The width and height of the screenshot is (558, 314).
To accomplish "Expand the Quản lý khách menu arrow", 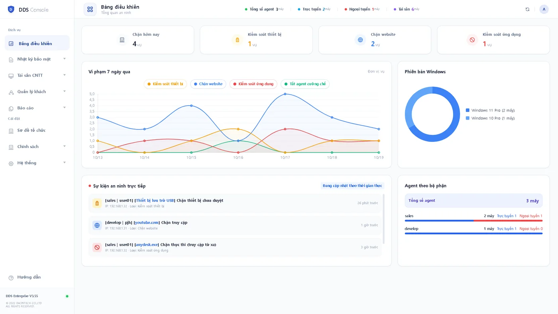I will coord(65,92).
